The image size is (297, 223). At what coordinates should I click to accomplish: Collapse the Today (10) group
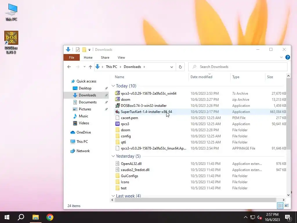[113, 86]
